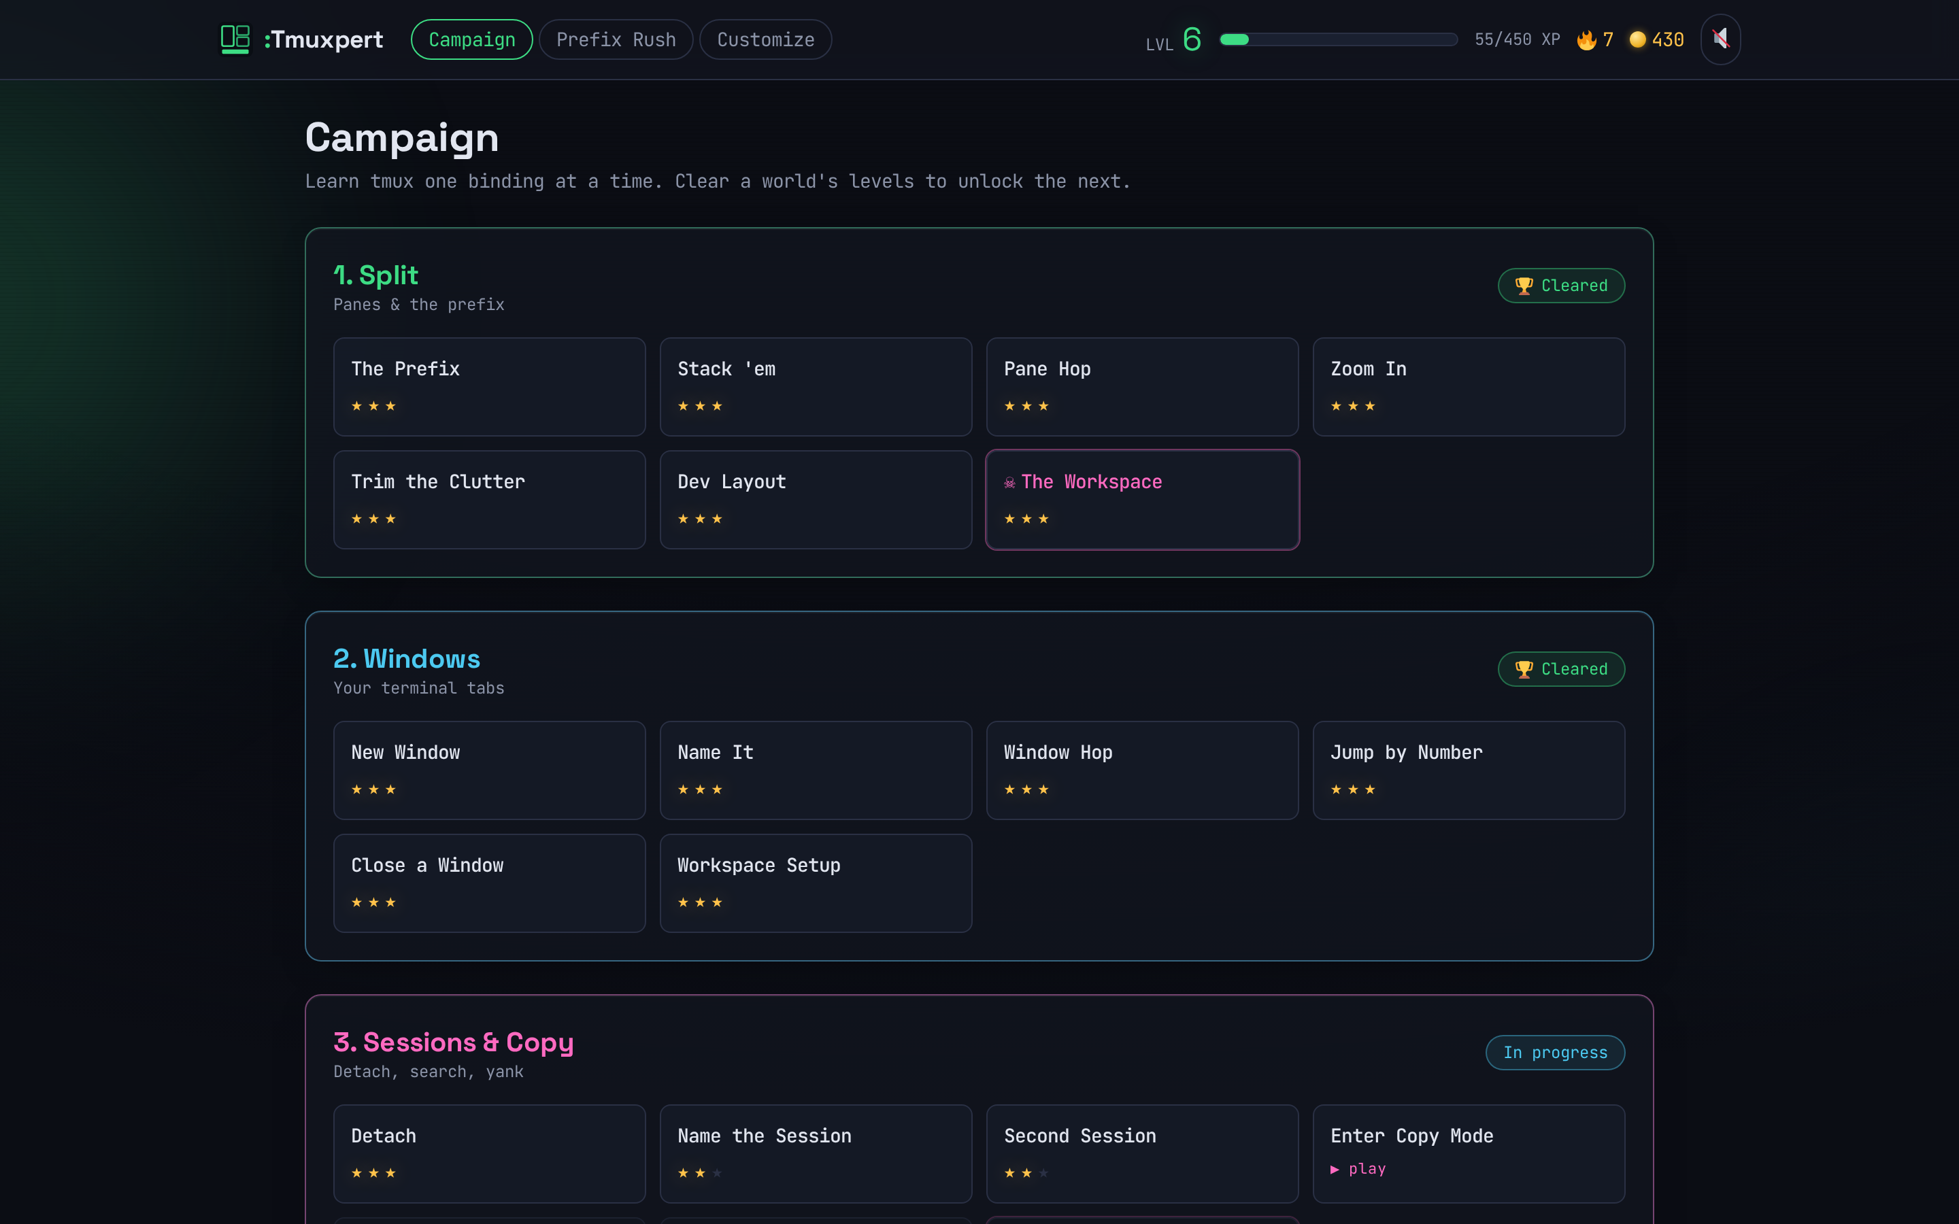Click the streak flame icon
Image resolution: width=1959 pixels, height=1224 pixels.
[x=1586, y=39]
